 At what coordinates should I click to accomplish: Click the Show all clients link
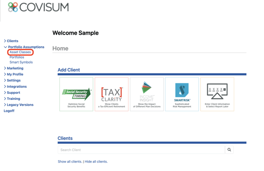pos(70,162)
